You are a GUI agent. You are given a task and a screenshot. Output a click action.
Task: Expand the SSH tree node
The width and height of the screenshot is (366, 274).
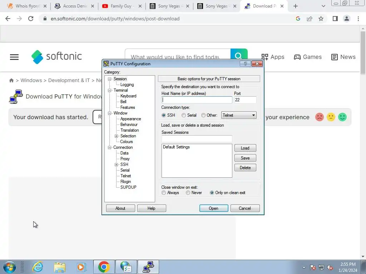tap(116, 164)
